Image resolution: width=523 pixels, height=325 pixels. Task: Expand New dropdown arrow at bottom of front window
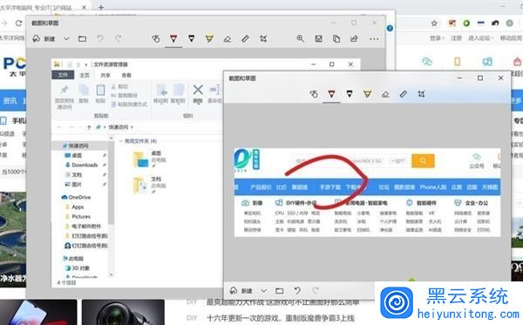point(263,291)
